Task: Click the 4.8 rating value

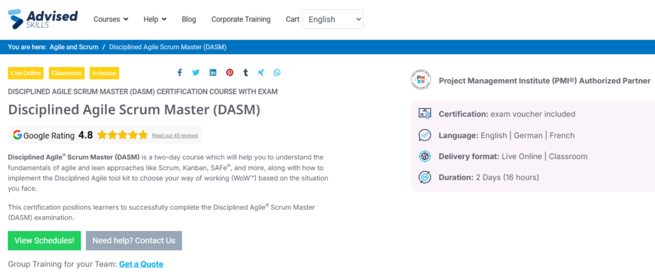Action: pos(86,135)
